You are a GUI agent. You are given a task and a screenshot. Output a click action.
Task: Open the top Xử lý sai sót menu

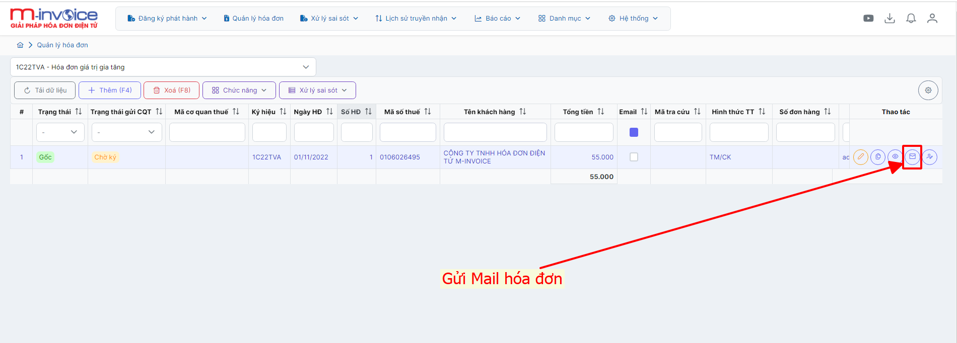tap(329, 18)
